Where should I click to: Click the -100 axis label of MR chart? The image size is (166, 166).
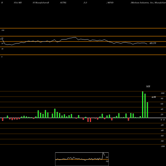tap(163, 146)
